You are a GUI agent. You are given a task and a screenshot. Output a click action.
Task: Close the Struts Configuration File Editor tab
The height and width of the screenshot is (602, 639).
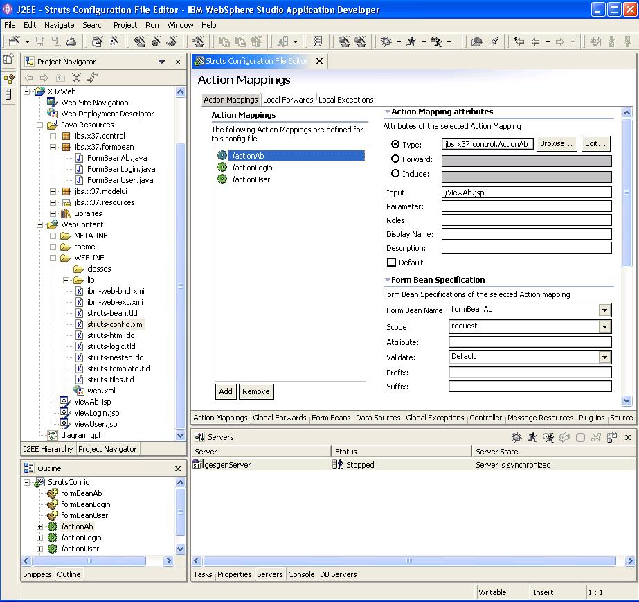pyautogui.click(x=320, y=61)
